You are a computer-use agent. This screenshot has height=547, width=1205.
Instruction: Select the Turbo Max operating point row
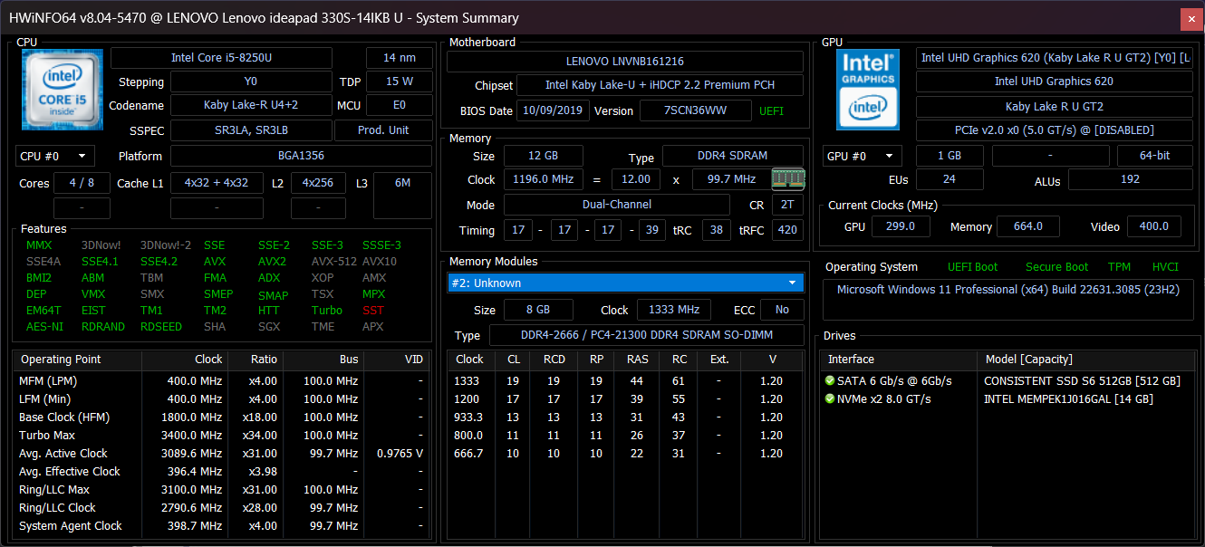[222, 436]
